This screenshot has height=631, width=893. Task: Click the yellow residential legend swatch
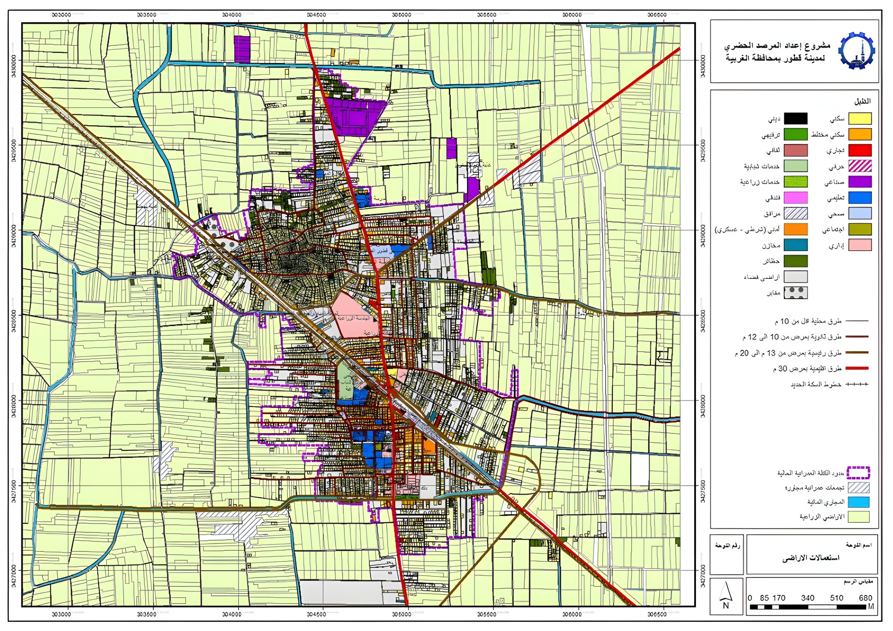tap(860, 119)
